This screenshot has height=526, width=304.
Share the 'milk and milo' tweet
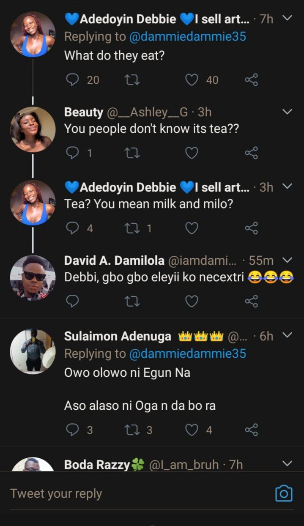[251, 228]
